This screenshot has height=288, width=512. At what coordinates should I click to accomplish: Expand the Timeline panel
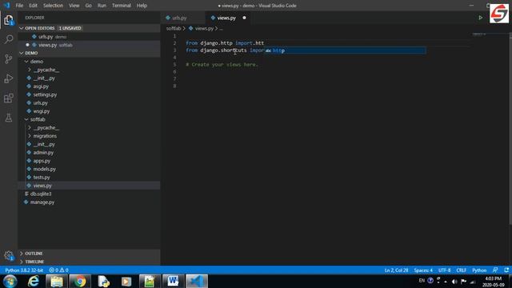pos(89,262)
